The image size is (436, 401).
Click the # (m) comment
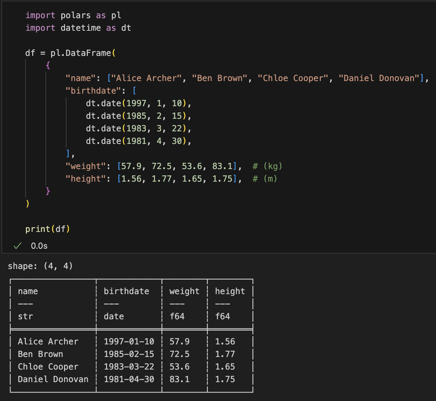click(265, 179)
